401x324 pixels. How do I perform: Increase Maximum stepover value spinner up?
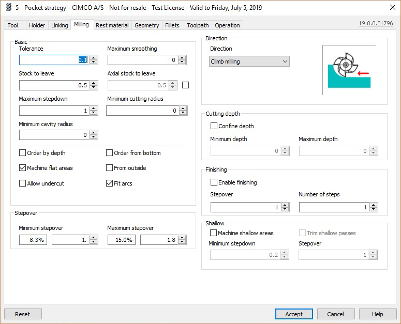[182, 238]
